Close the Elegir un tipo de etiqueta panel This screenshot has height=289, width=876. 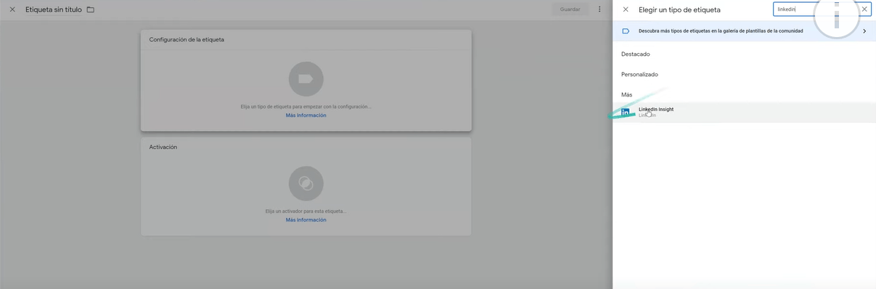626,9
